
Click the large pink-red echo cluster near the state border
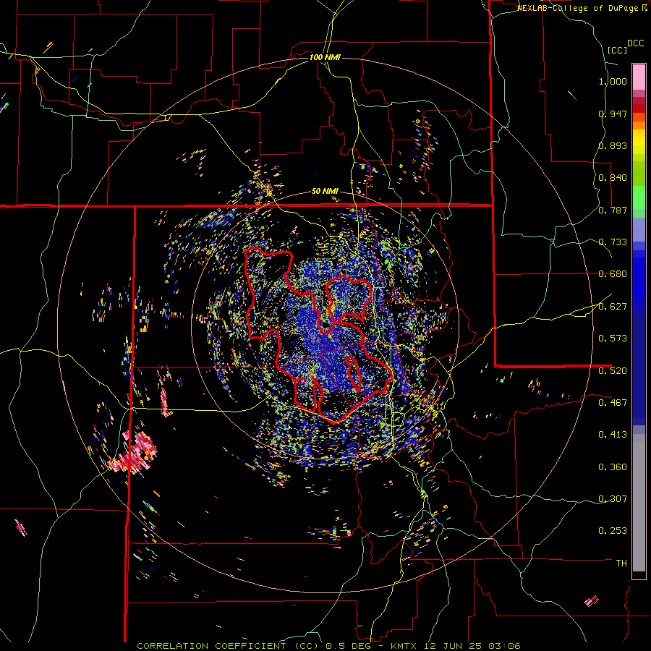point(134,454)
